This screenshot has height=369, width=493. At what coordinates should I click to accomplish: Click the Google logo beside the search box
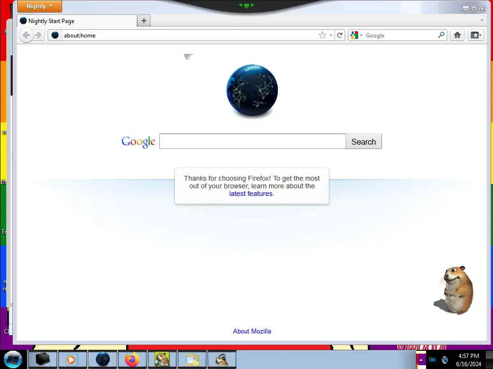[138, 142]
